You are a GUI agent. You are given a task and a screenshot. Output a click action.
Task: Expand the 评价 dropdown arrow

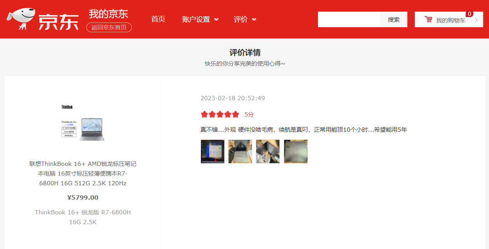tap(254, 19)
